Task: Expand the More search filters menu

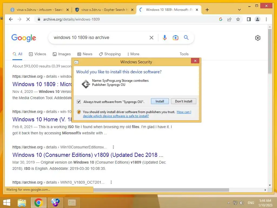Action: click(x=133, y=54)
